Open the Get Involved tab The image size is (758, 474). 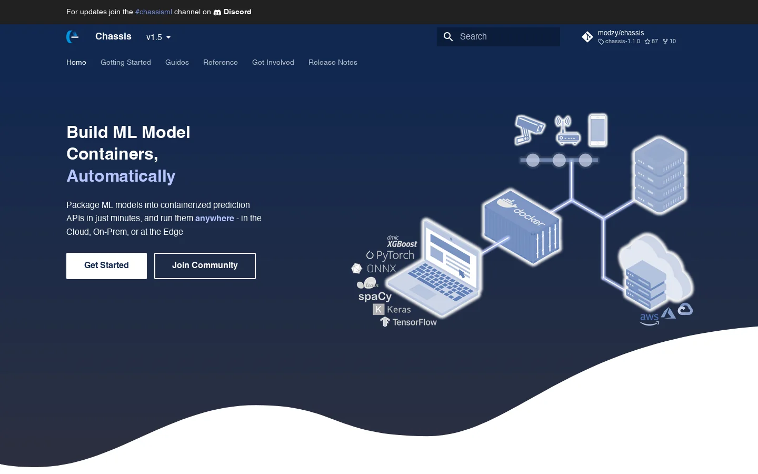(x=273, y=62)
